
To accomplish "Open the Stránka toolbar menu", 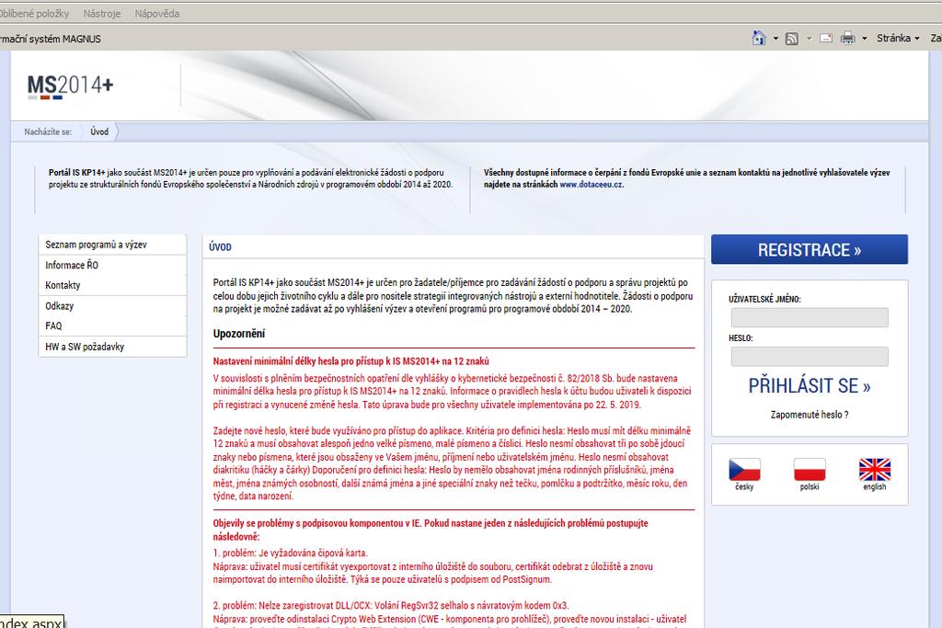I will tap(898, 38).
